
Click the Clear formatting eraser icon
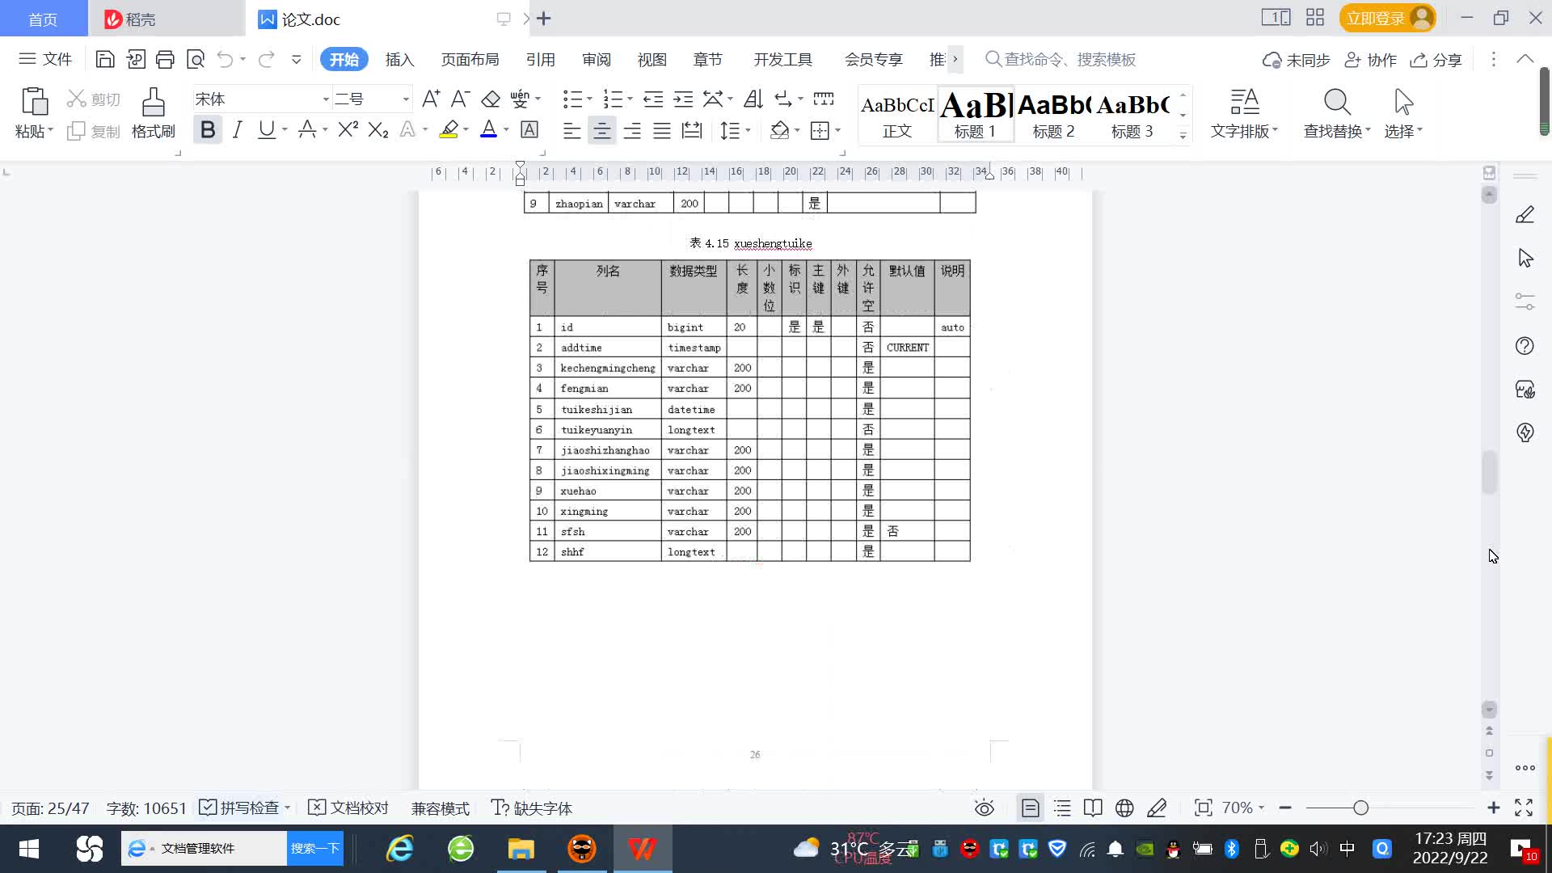[491, 99]
